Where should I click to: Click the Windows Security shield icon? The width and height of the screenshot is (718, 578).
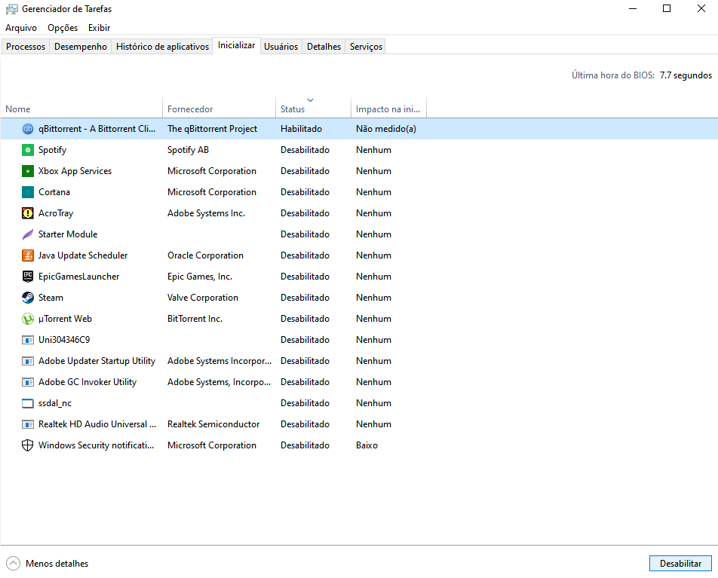tap(27, 445)
